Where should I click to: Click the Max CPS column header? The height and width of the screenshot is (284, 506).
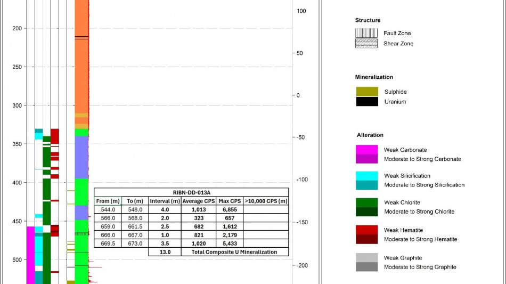click(230, 201)
